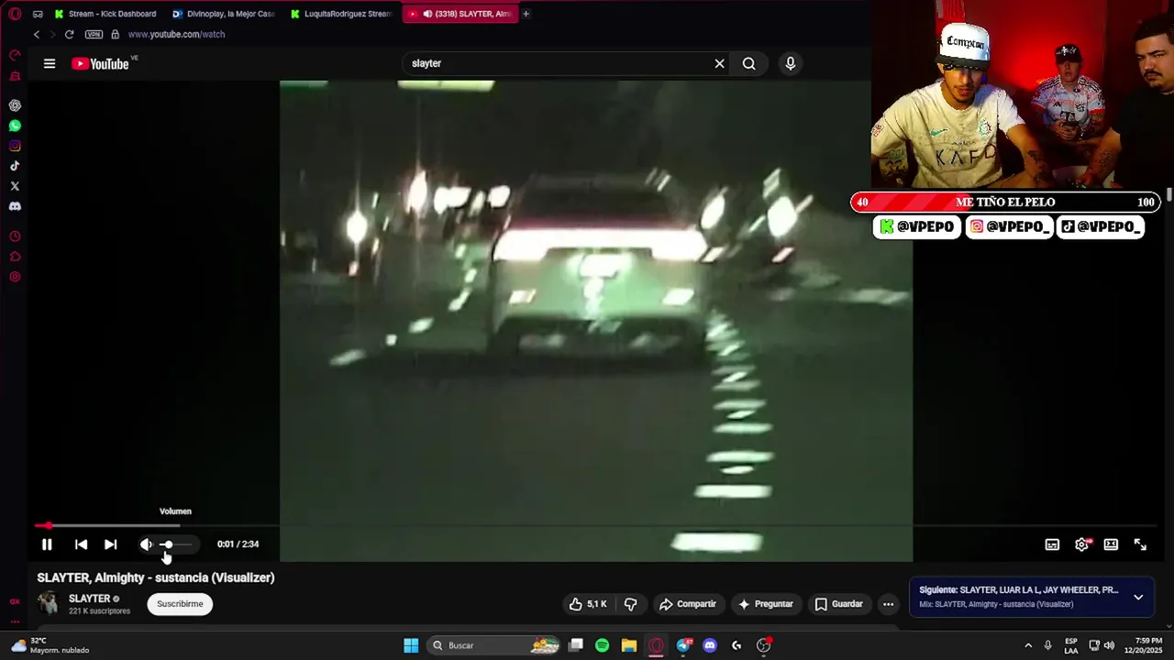Screen dimensions: 1174x660
Task: Click the magnifier search button
Action: click(x=749, y=63)
